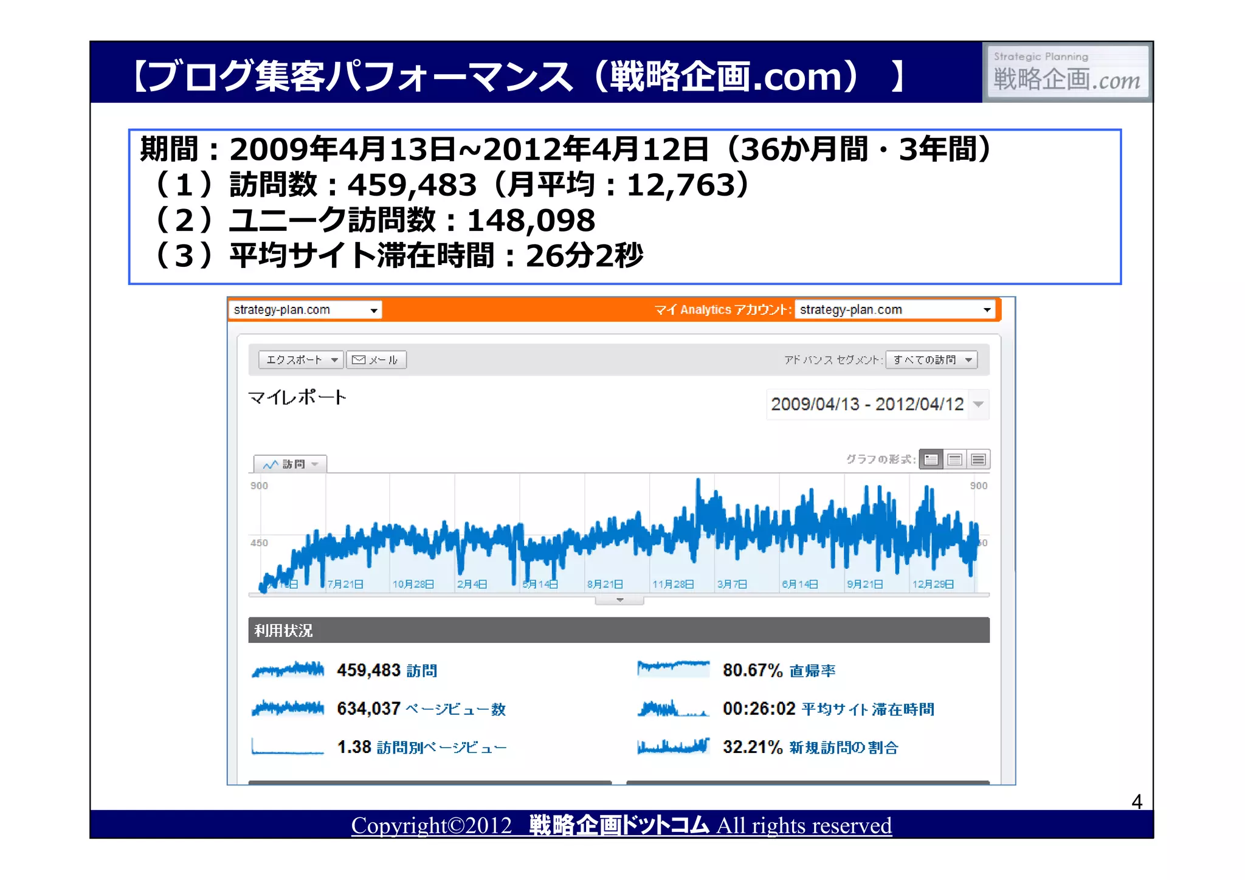
Task: Click the 11月28日 date label on chart
Action: point(673,584)
